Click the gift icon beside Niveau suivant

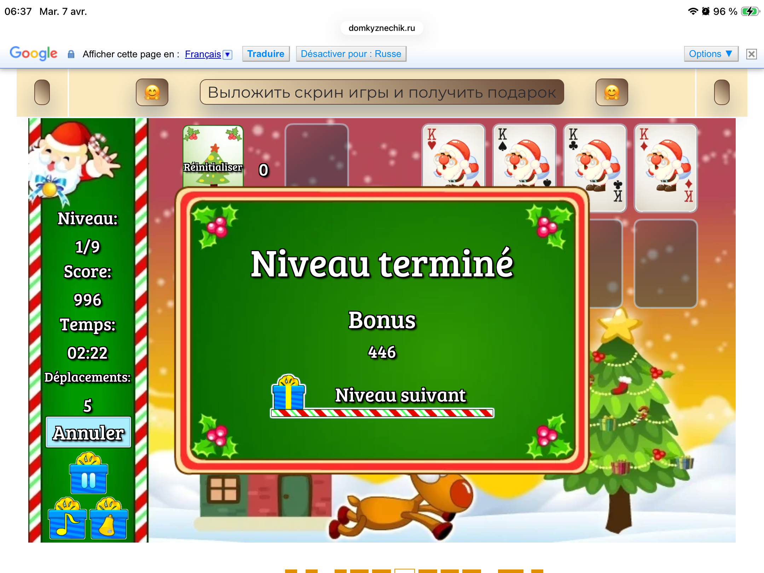pyautogui.click(x=288, y=393)
